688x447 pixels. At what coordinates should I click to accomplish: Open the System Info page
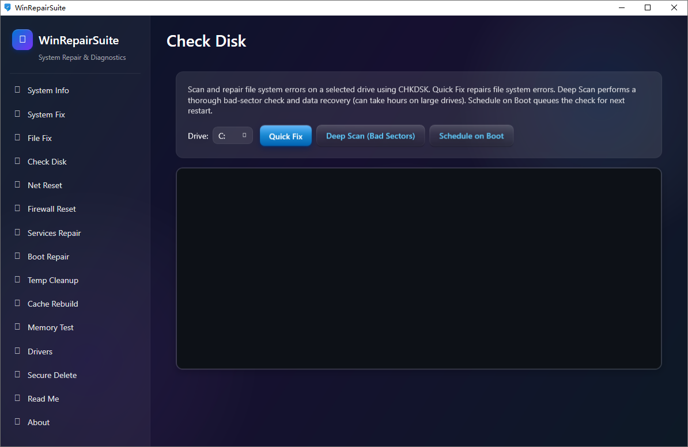[x=75, y=90]
